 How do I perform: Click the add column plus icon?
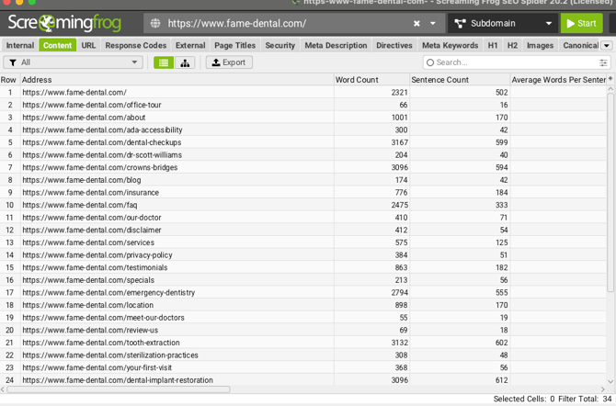click(x=610, y=78)
